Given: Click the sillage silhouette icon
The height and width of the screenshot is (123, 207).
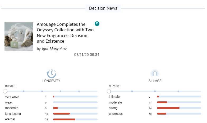Looking at the screenshot, I should coord(155,73).
